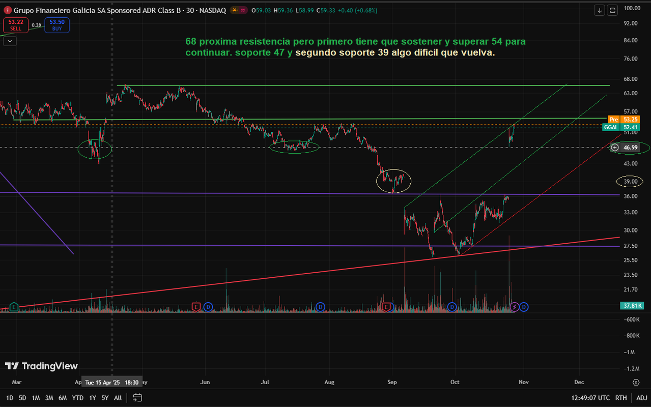651x407 pixels.
Task: Toggle ADJ adjusted data
Action: click(641, 398)
